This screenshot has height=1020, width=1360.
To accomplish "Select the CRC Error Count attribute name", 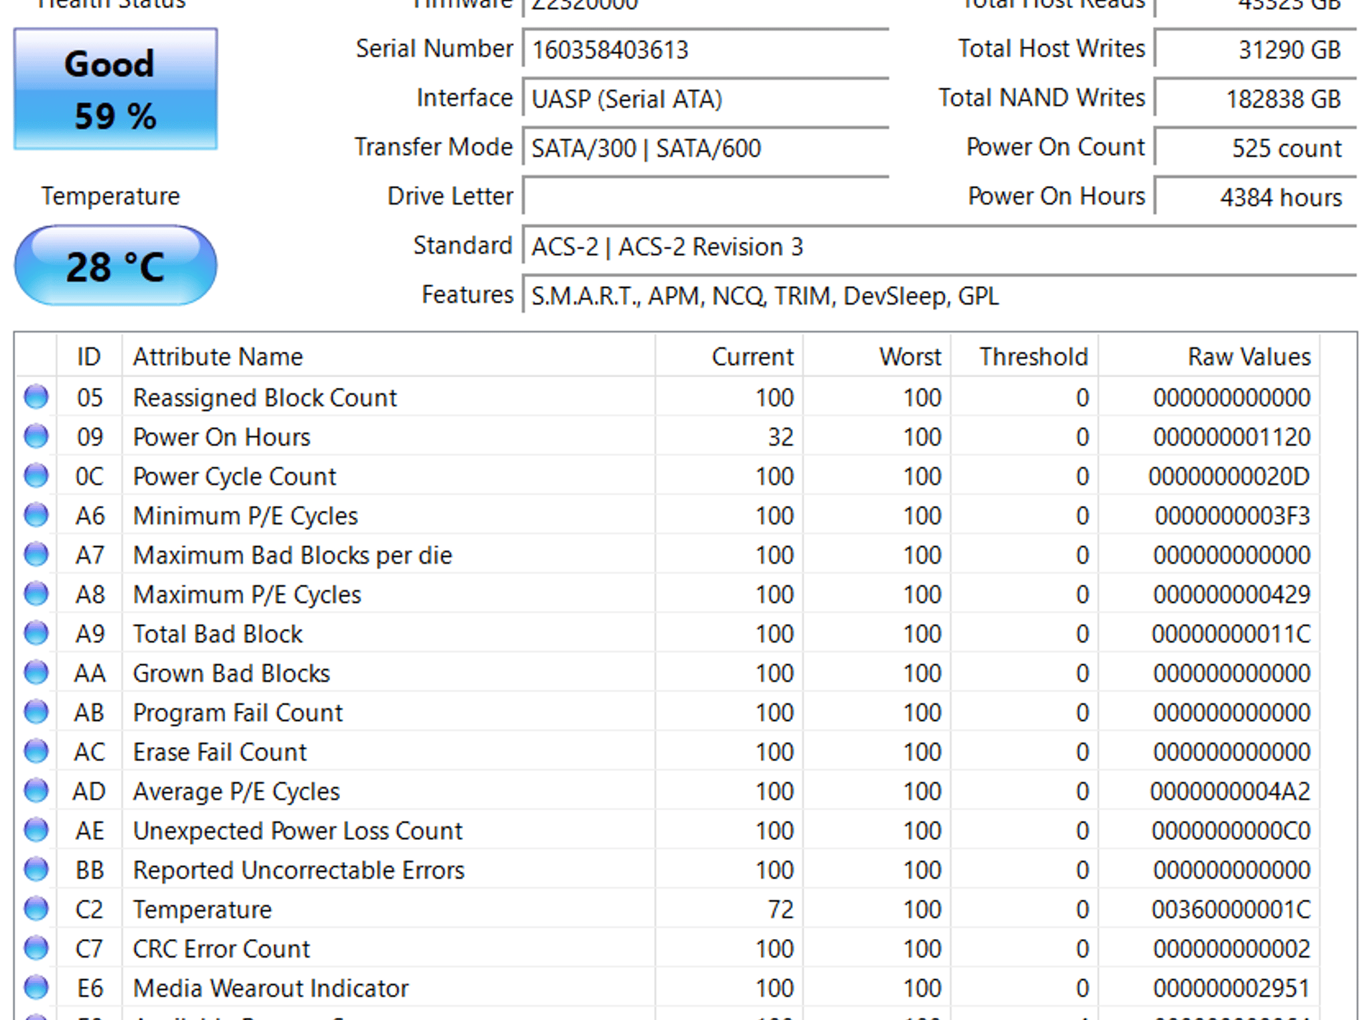I will click(x=221, y=948).
